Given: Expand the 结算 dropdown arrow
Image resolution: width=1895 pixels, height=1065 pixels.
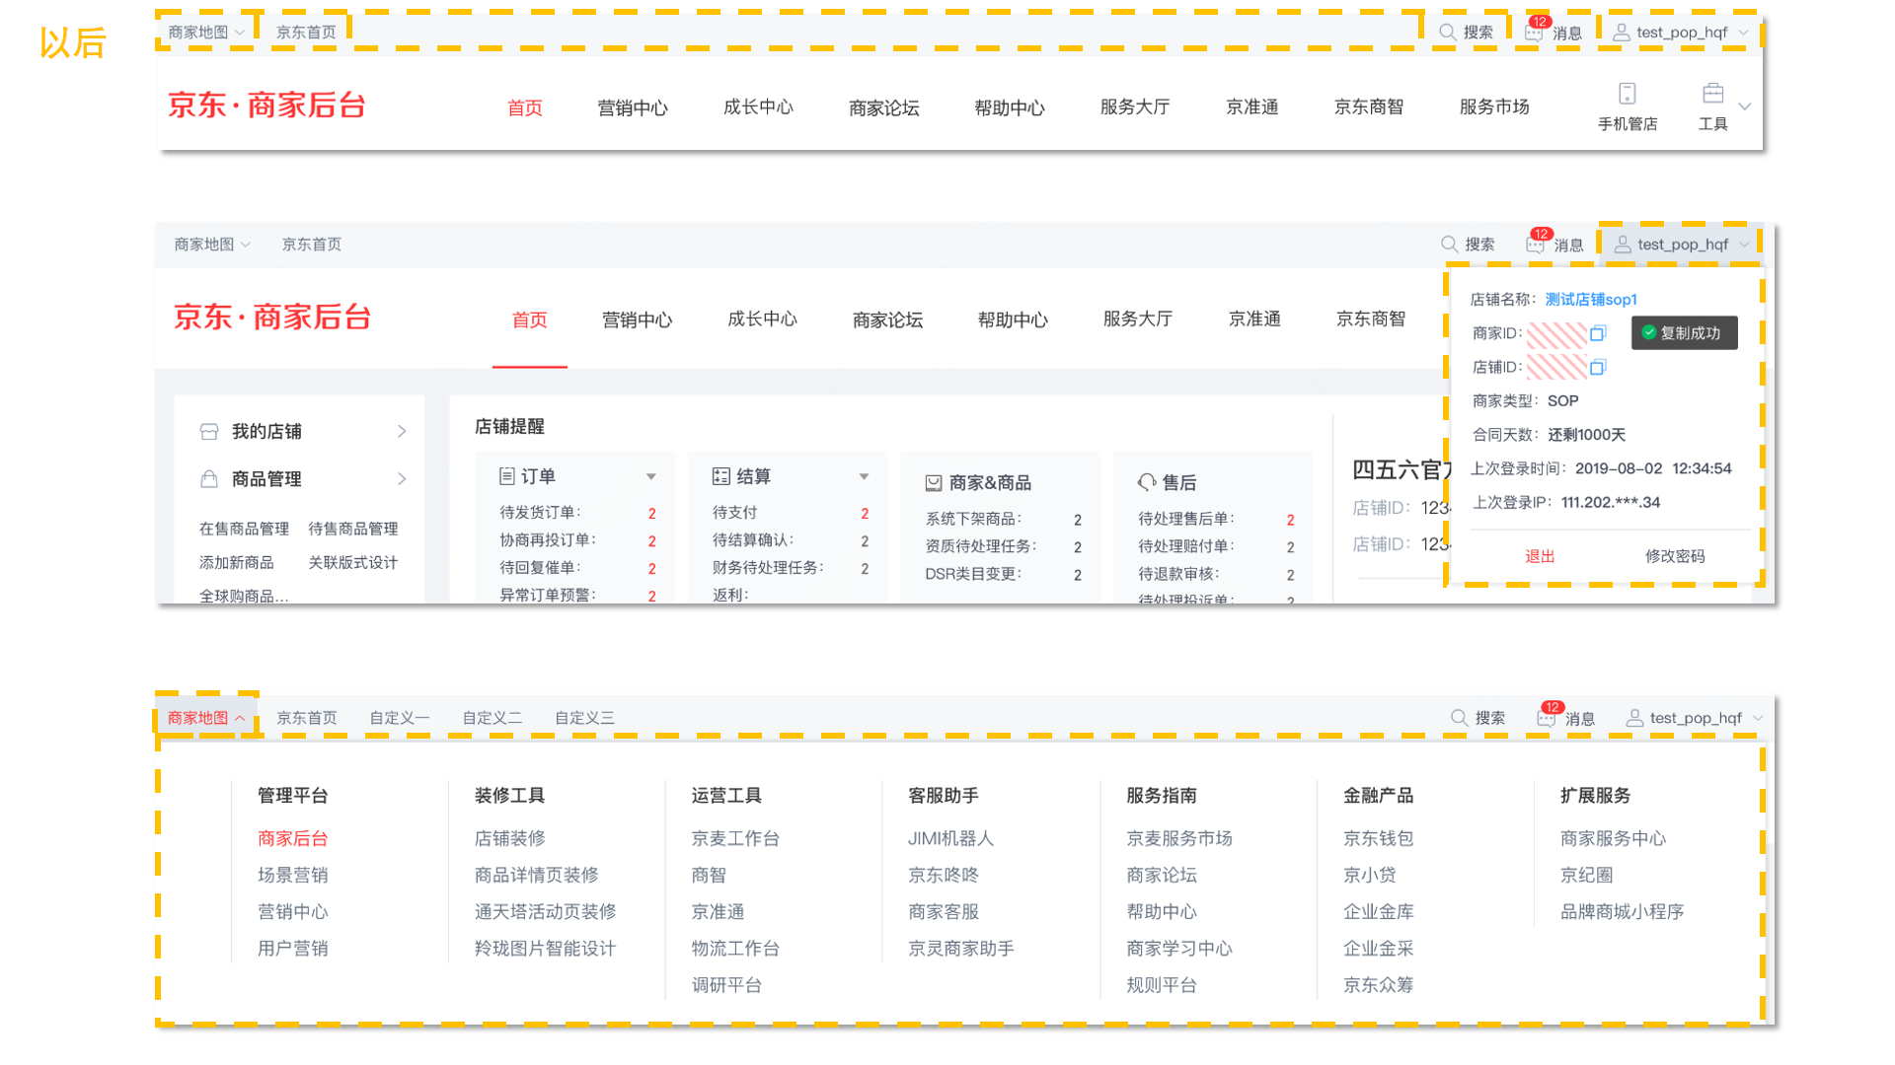Looking at the screenshot, I should click(x=864, y=476).
